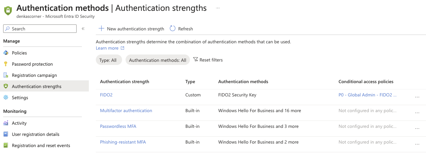This screenshot has width=426, height=153.
Task: Open more options for Multifactor authentication row
Action: (417, 113)
